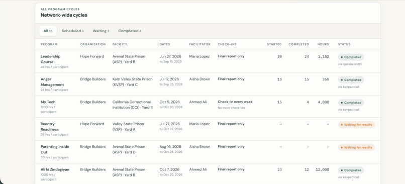Image resolution: width=405 pixels, height=184 pixels.
Task: Open the Waiting 3 tab
Action: tap(100, 31)
